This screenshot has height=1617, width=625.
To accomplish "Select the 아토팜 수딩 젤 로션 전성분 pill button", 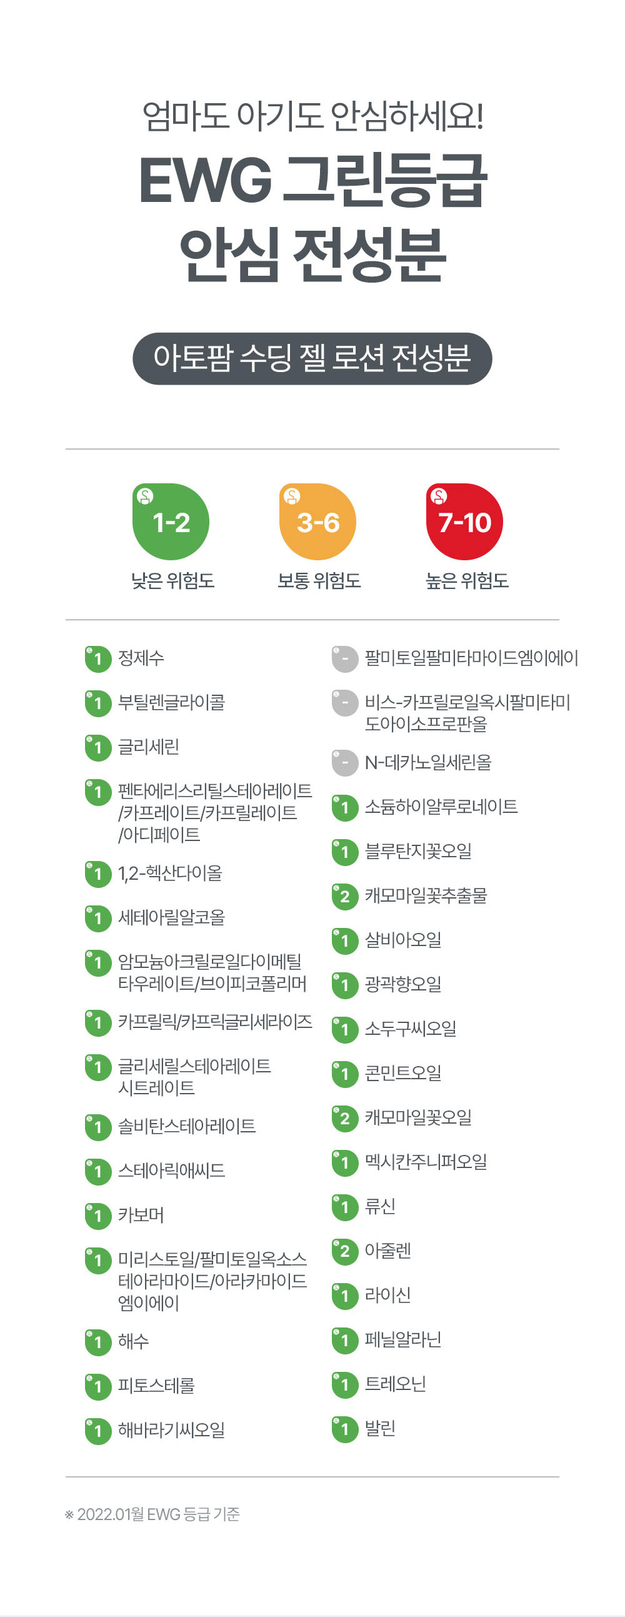I will 312,358.
